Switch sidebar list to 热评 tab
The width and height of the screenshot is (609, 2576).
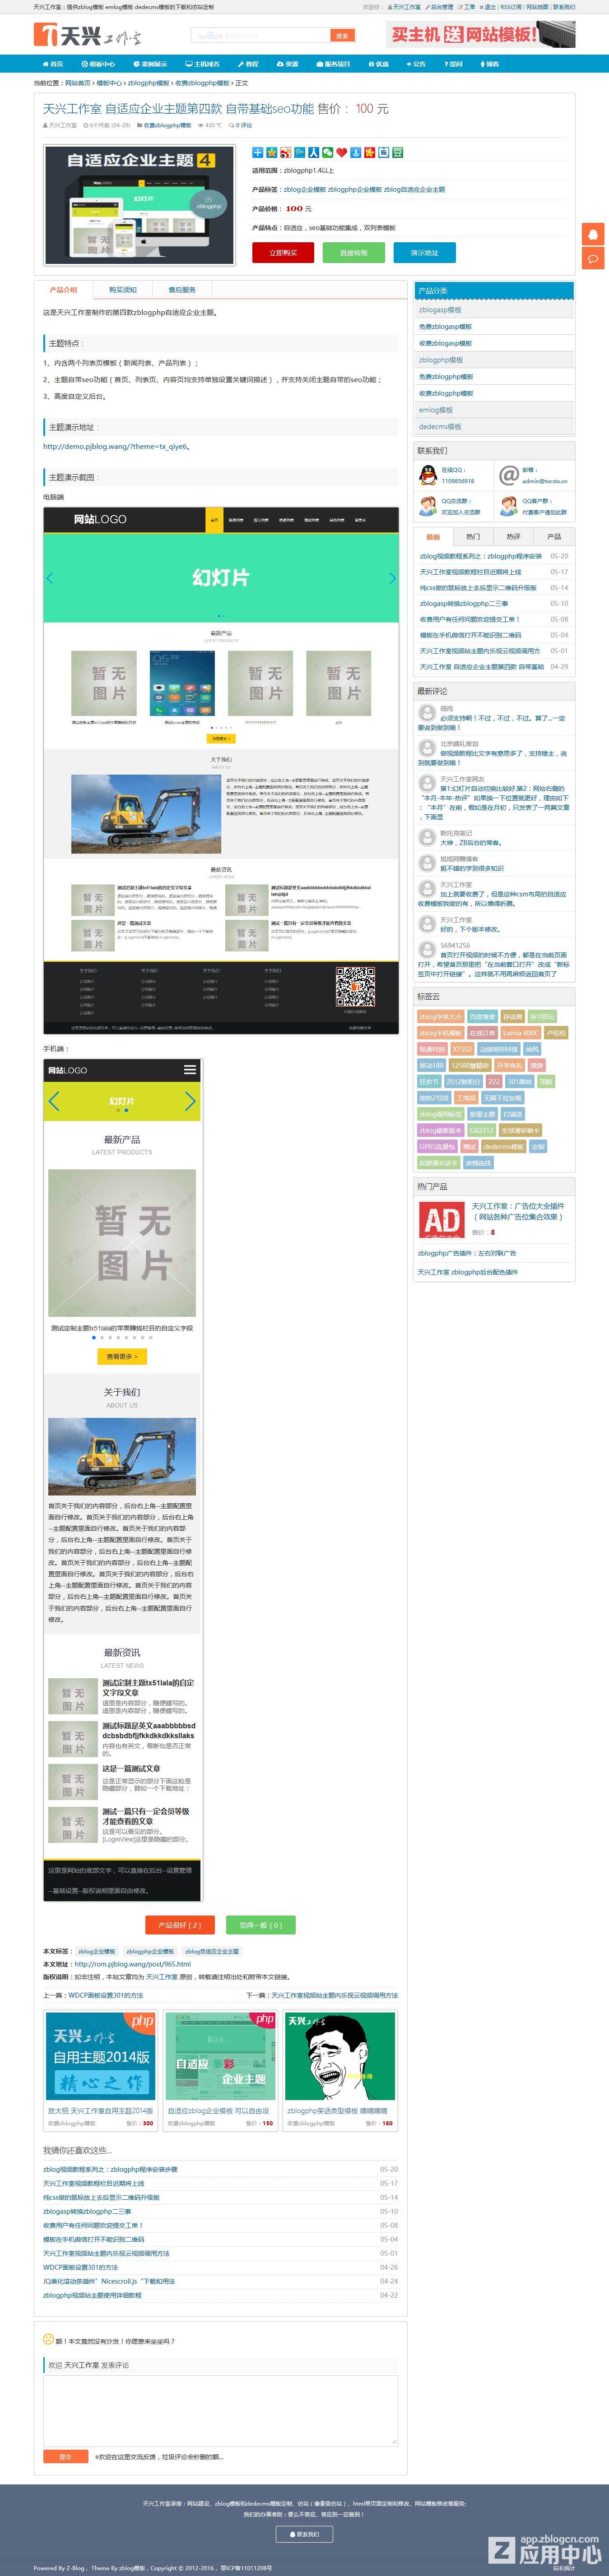(513, 537)
